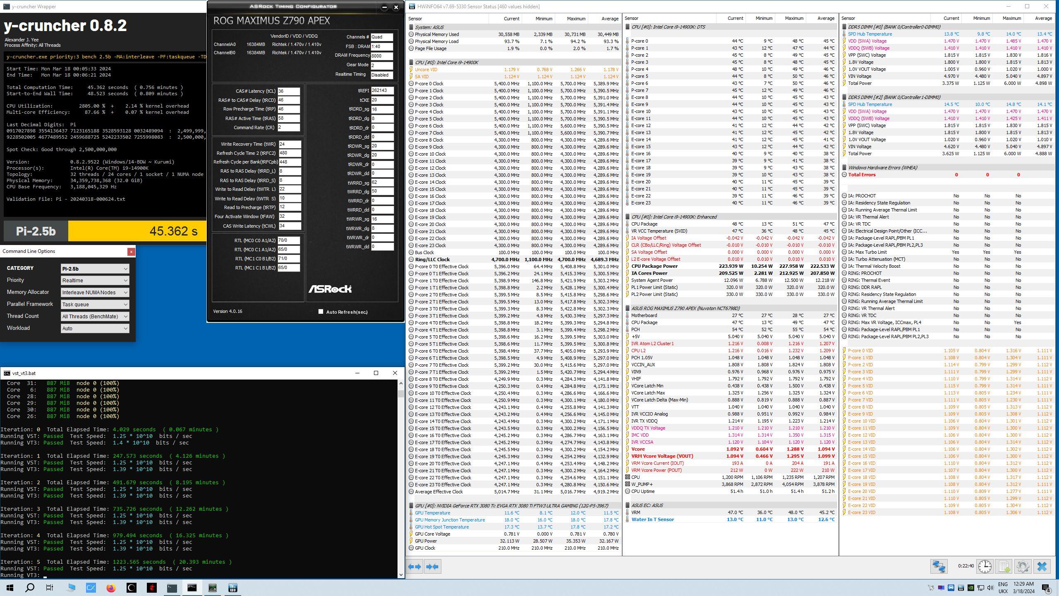1059x596 pixels.
Task: Open Firefox from the taskbar
Action: coord(111,588)
